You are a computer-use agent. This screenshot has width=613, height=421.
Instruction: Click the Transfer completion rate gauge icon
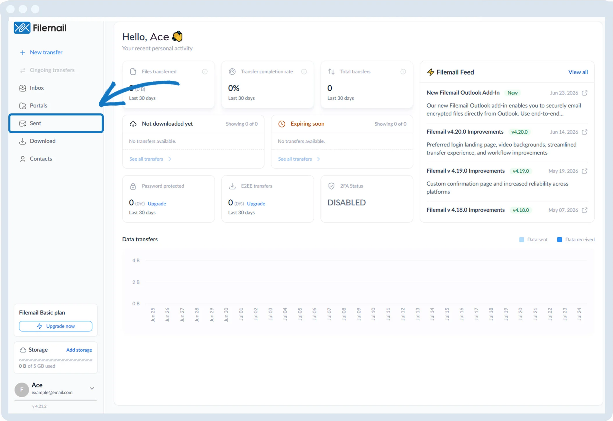232,72
